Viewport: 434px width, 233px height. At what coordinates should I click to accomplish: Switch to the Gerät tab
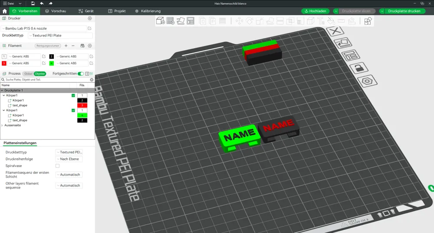(86, 11)
